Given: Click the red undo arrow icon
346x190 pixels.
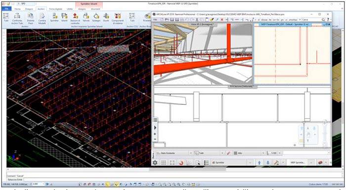Looking at the screenshot, I should [x=181, y=163].
